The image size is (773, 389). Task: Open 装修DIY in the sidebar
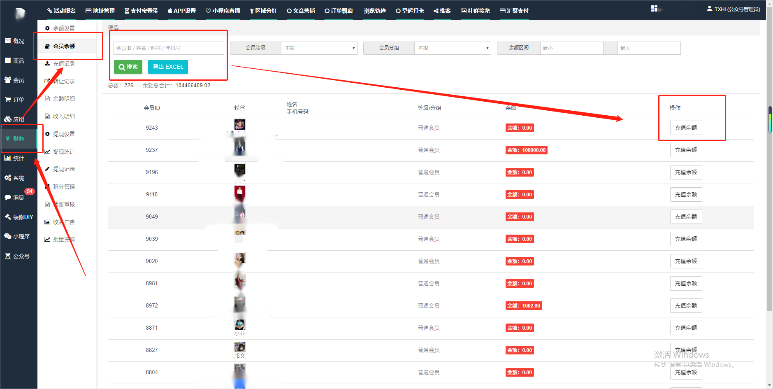click(x=19, y=217)
